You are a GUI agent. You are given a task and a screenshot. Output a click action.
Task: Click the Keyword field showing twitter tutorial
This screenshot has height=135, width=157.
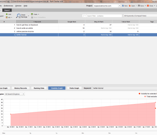pyautogui.click(x=125, y=88)
